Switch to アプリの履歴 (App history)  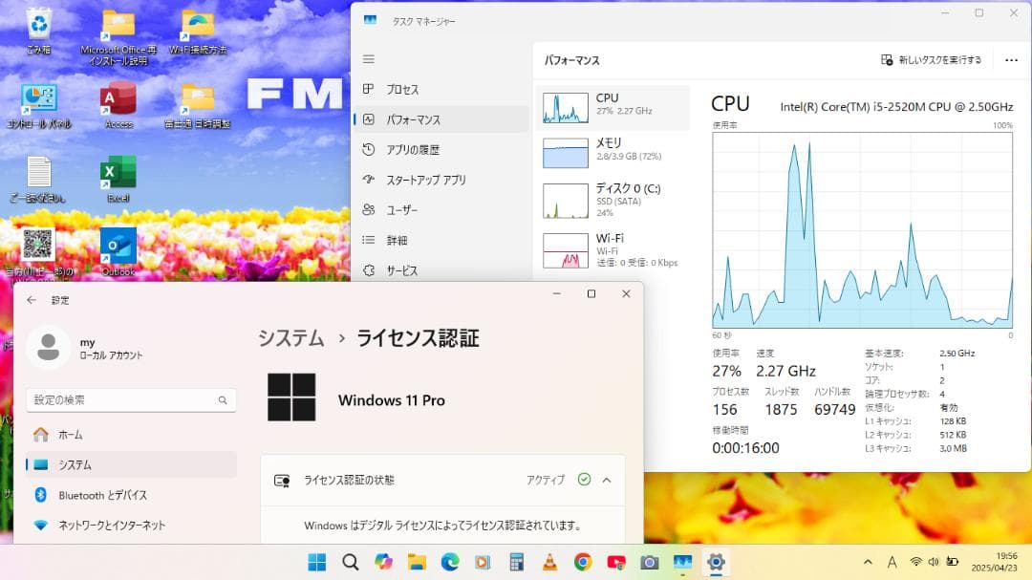click(x=409, y=149)
